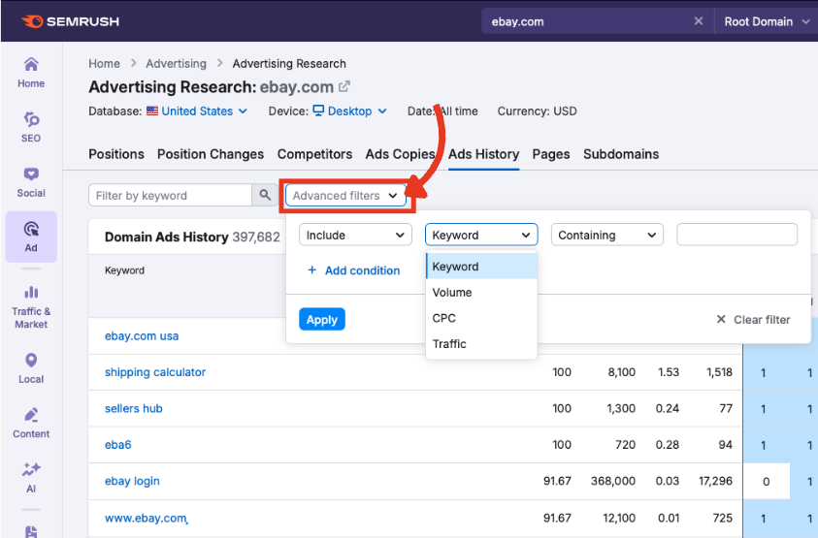Focus the Filter by keyword field
The image size is (818, 538).
tap(170, 195)
